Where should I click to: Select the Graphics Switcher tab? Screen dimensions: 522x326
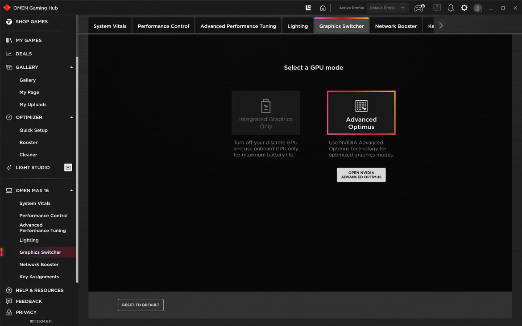pyautogui.click(x=341, y=26)
